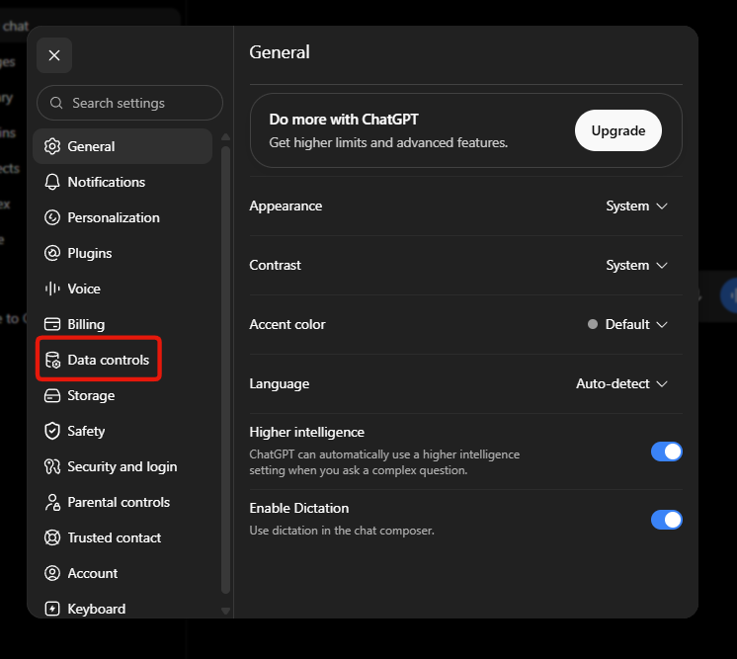Image resolution: width=737 pixels, height=659 pixels.
Task: Toggle Higher intelligence switch off
Action: (x=667, y=452)
